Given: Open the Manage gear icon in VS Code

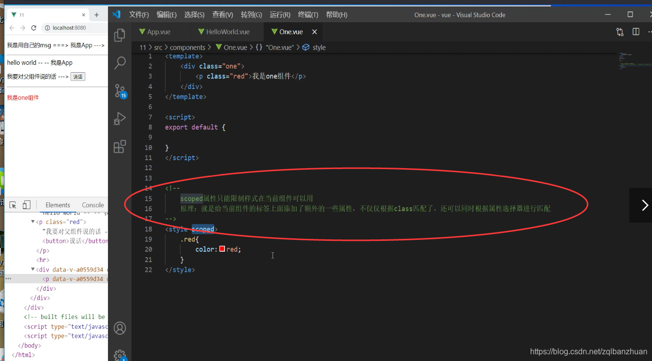Looking at the screenshot, I should (120, 355).
